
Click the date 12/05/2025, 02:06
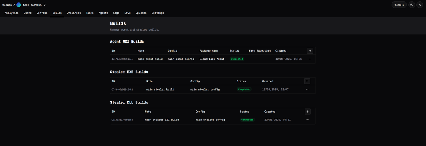pos(289,59)
